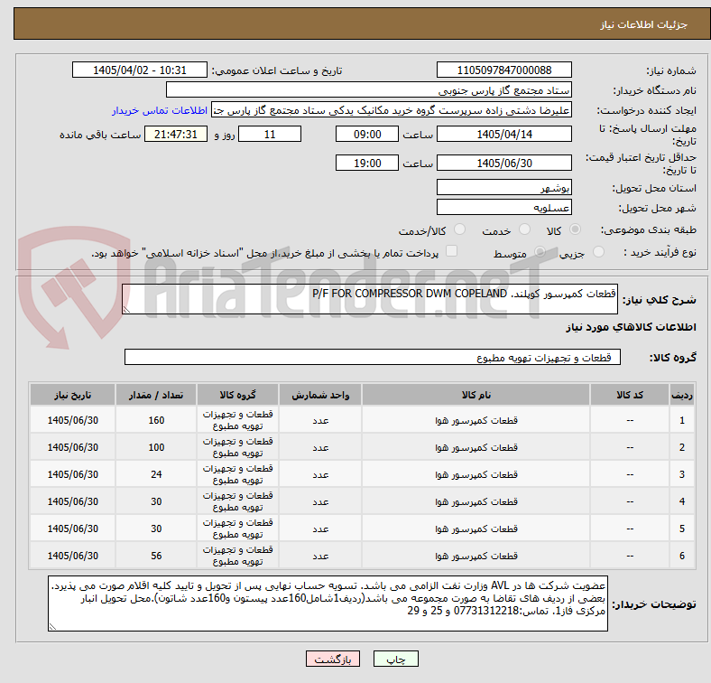Click item name قطعات کمپرسور هوا in row 6
The height and width of the screenshot is (683, 711).
[476, 556]
